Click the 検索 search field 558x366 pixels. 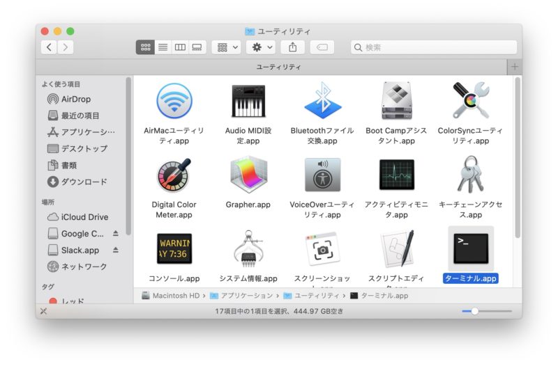[433, 47]
